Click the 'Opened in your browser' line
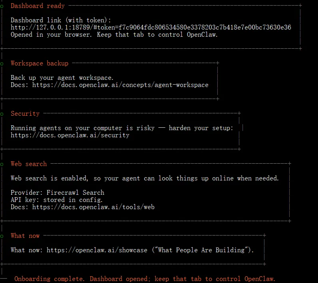 (x=114, y=35)
